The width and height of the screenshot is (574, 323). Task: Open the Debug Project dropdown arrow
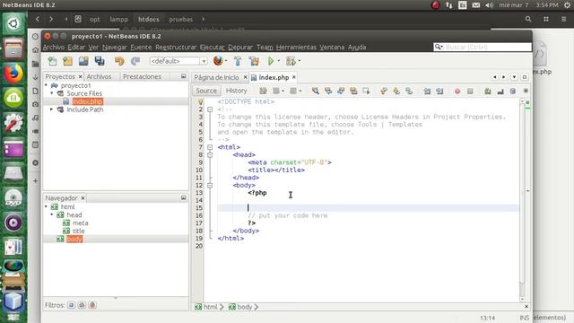[x=300, y=61]
